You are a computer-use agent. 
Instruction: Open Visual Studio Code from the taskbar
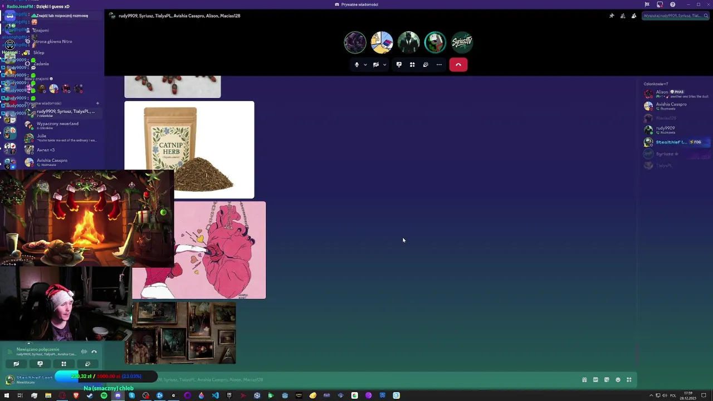click(x=215, y=395)
